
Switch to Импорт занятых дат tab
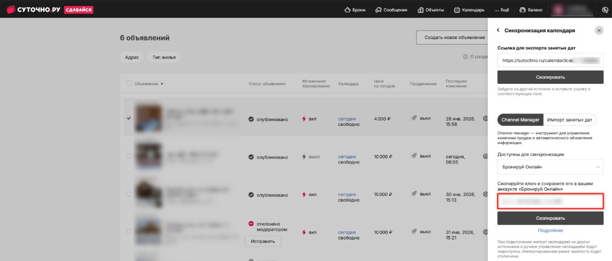click(x=569, y=120)
